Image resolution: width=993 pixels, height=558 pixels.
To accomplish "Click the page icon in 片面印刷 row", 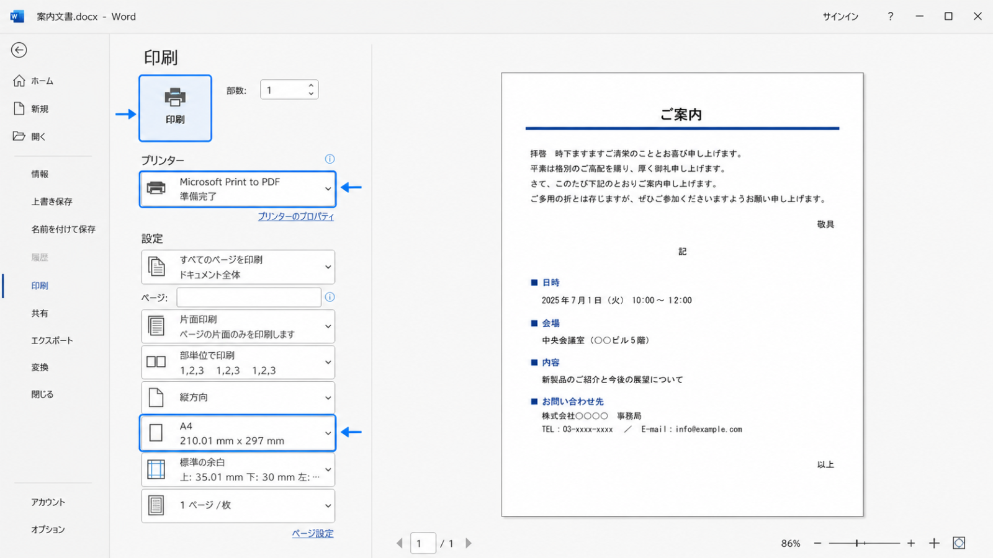I will 156,326.
